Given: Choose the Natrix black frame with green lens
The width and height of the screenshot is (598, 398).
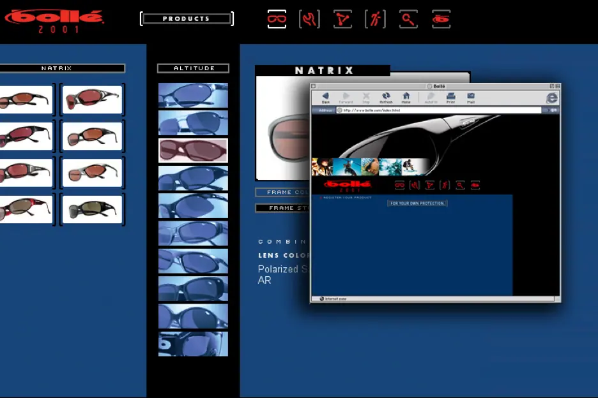Looking at the screenshot, I should pos(92,209).
